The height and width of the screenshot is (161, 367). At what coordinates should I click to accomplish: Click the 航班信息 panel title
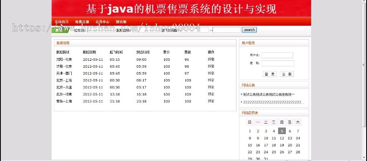click(x=63, y=43)
